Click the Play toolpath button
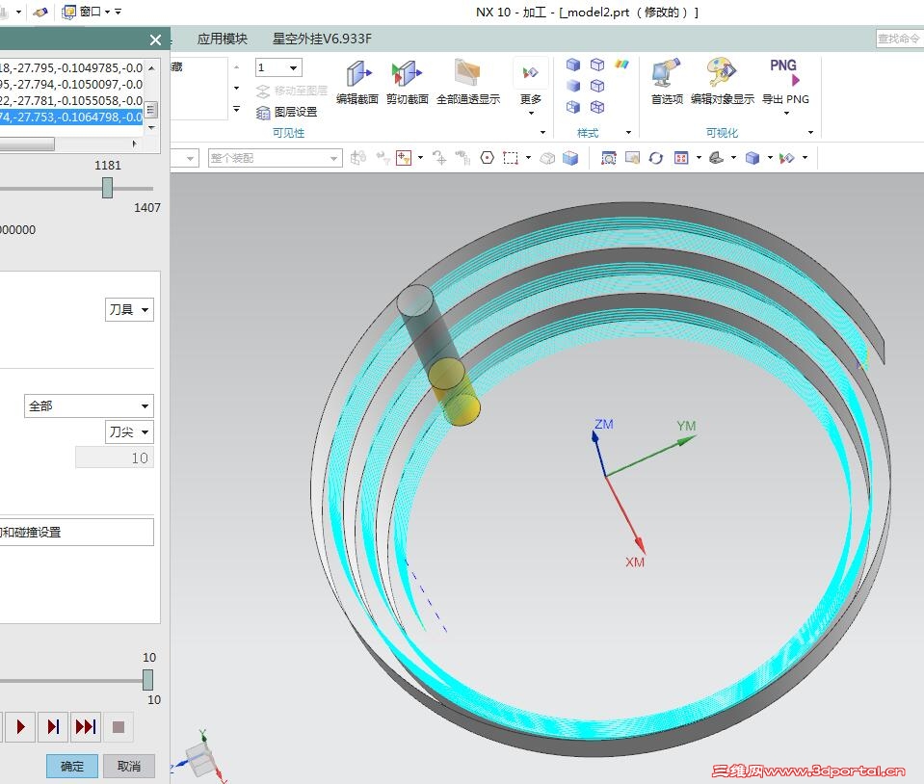Screen dimensions: 924x784 [x=20, y=726]
